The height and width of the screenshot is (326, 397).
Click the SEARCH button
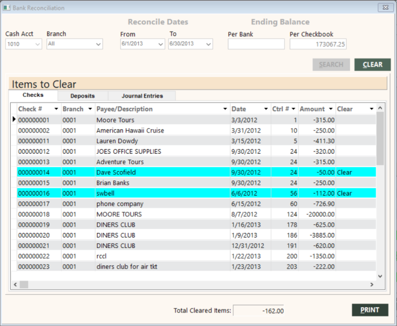(x=331, y=65)
